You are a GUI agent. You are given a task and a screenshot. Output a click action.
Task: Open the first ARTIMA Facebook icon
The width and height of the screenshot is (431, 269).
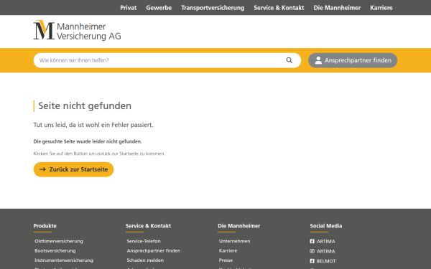pyautogui.click(x=312, y=241)
